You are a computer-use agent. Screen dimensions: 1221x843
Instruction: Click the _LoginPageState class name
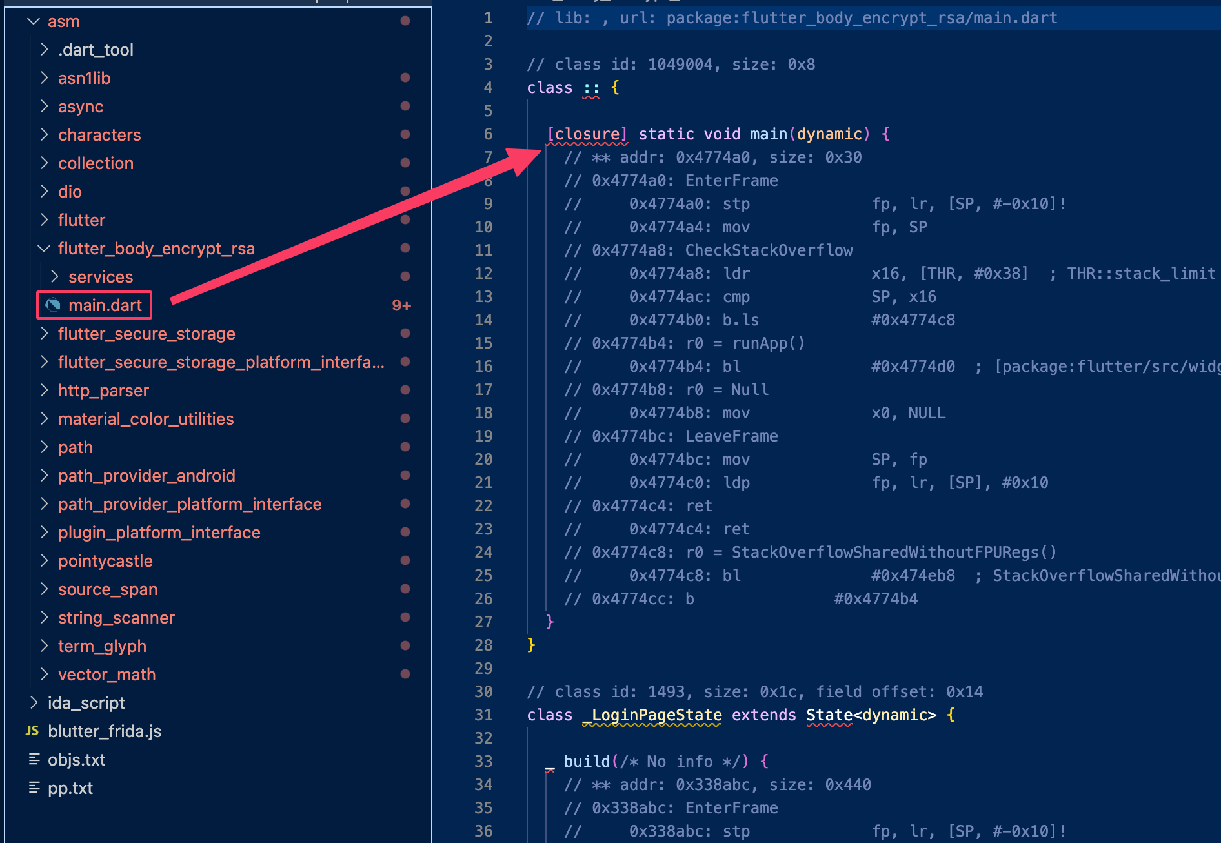[652, 715]
